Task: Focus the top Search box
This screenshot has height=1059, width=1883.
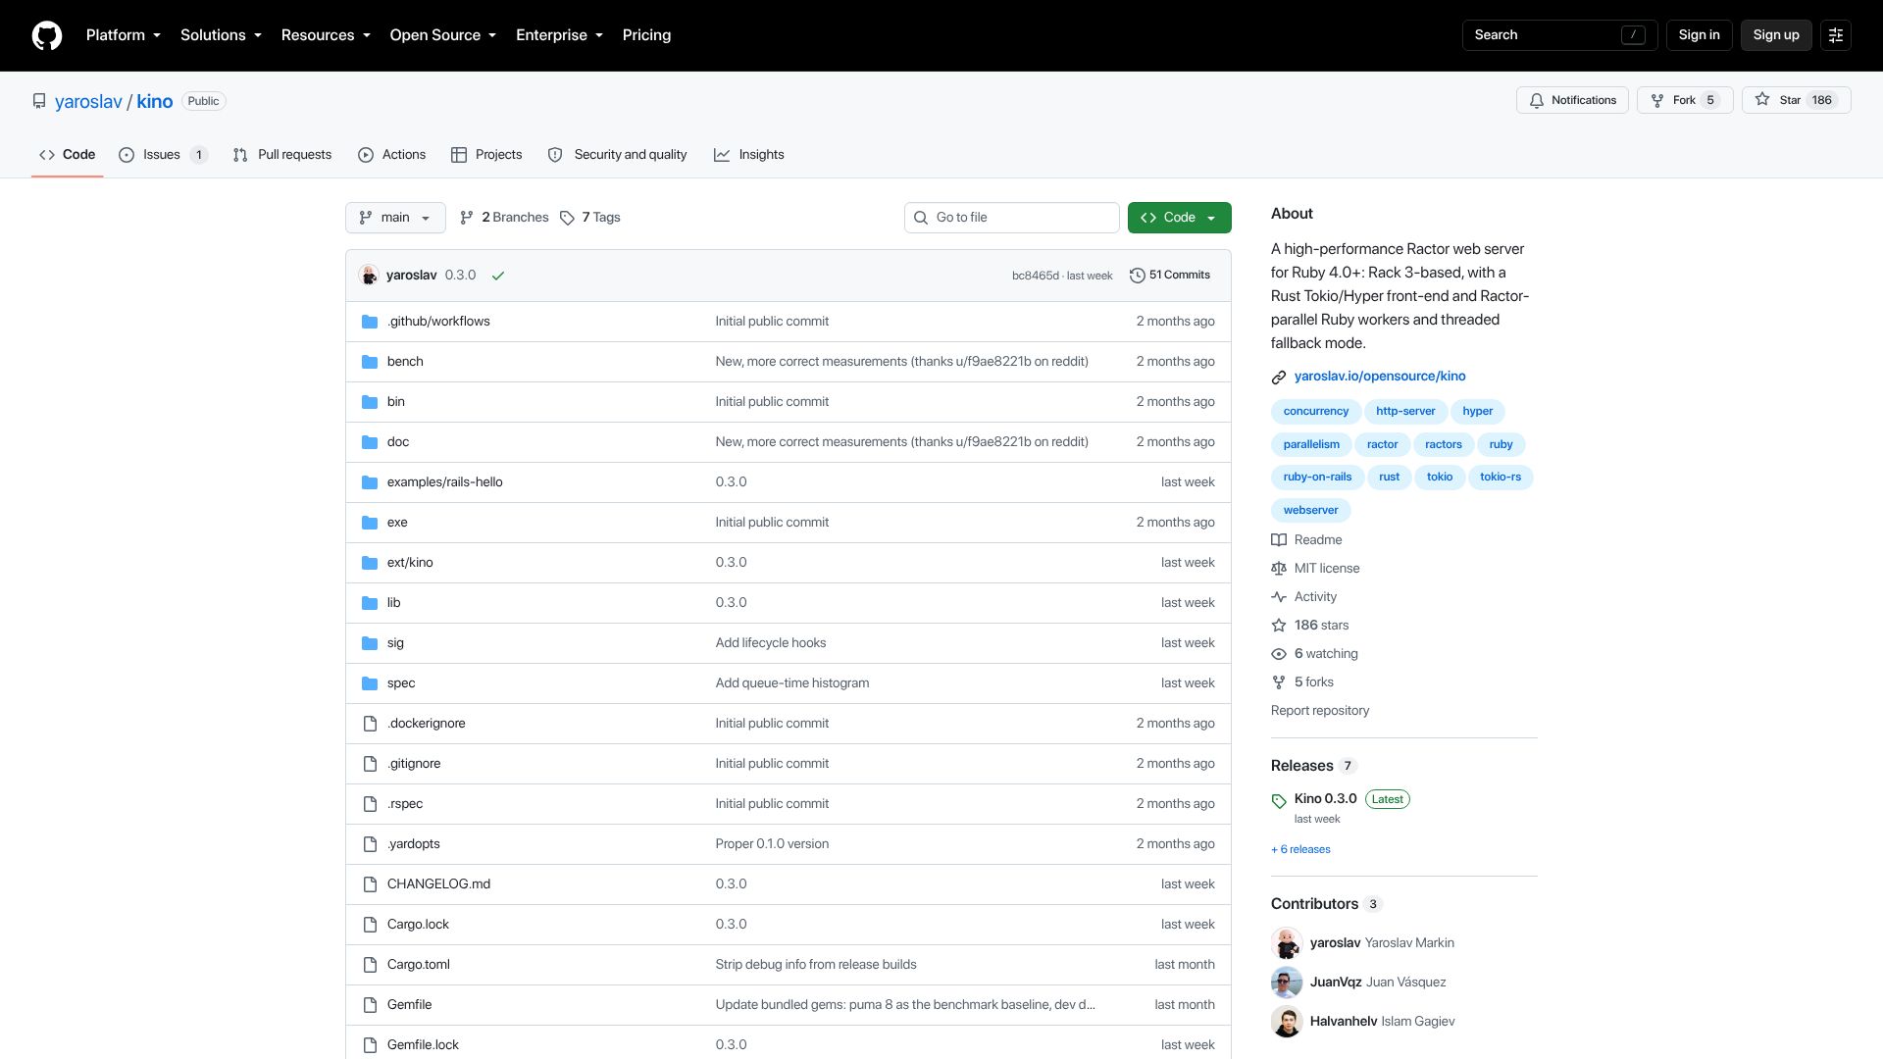Action: click(1559, 35)
